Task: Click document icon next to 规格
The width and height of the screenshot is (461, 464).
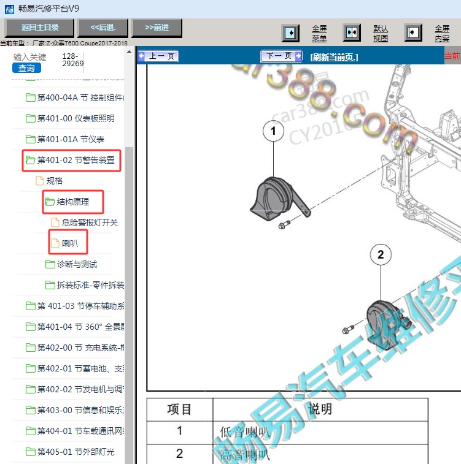Action: pyautogui.click(x=40, y=181)
